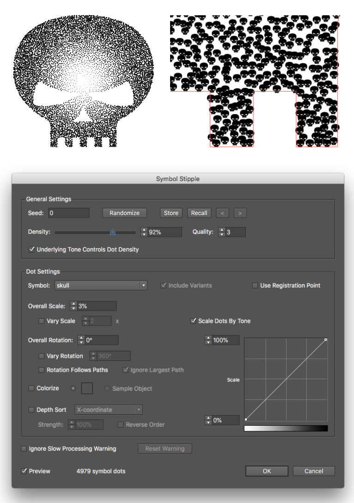Toggle Scale Dots By Tone
The width and height of the screenshot is (354, 503).
coord(193,321)
